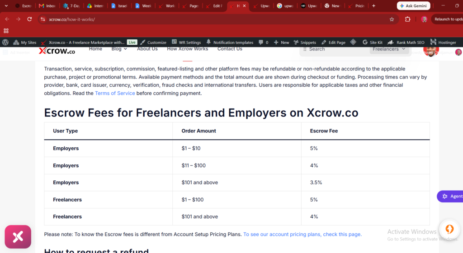Click the address bar URL
Screen dimensions: 463x253
coord(72,19)
